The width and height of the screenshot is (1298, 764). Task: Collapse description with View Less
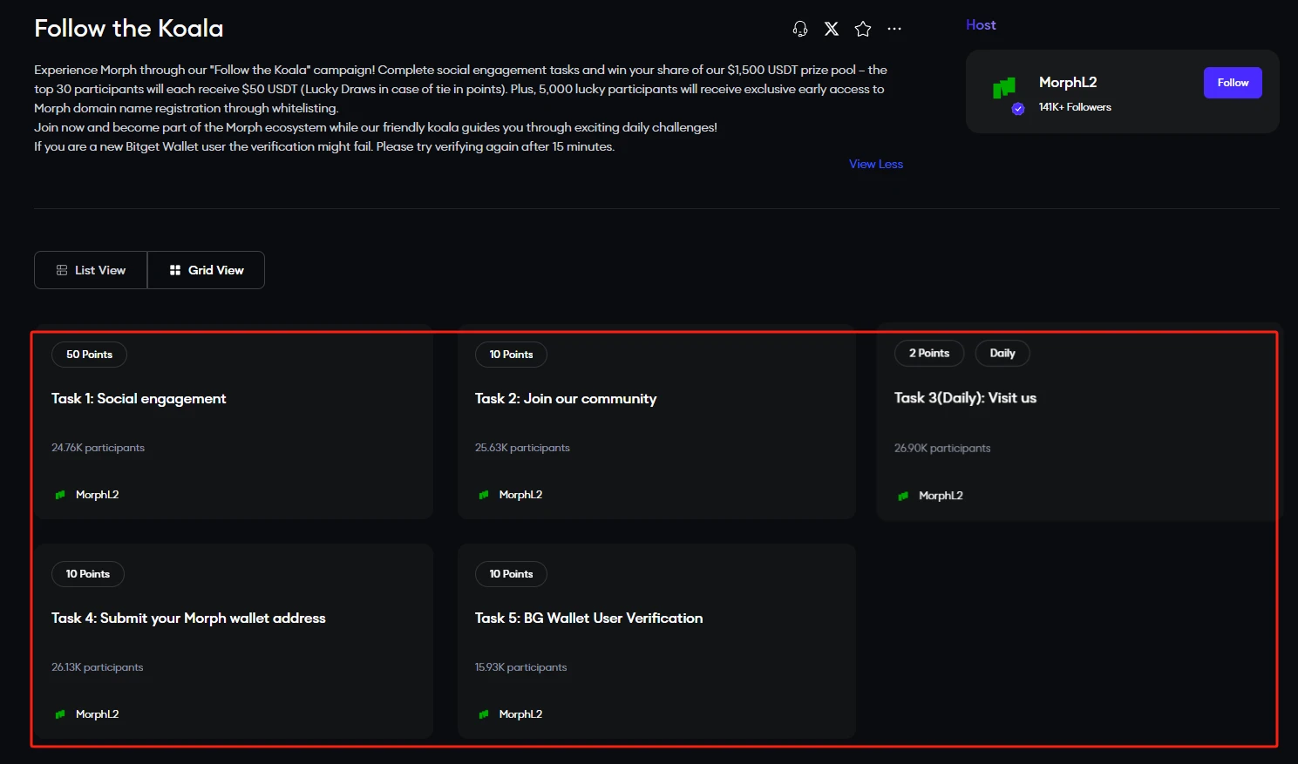[x=875, y=164]
